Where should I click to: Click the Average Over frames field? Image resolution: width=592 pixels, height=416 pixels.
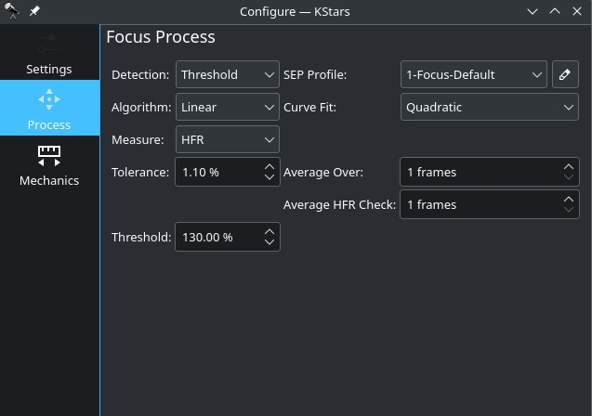pos(489,172)
